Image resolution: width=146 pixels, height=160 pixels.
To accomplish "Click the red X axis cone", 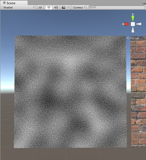I will [x=127, y=24].
